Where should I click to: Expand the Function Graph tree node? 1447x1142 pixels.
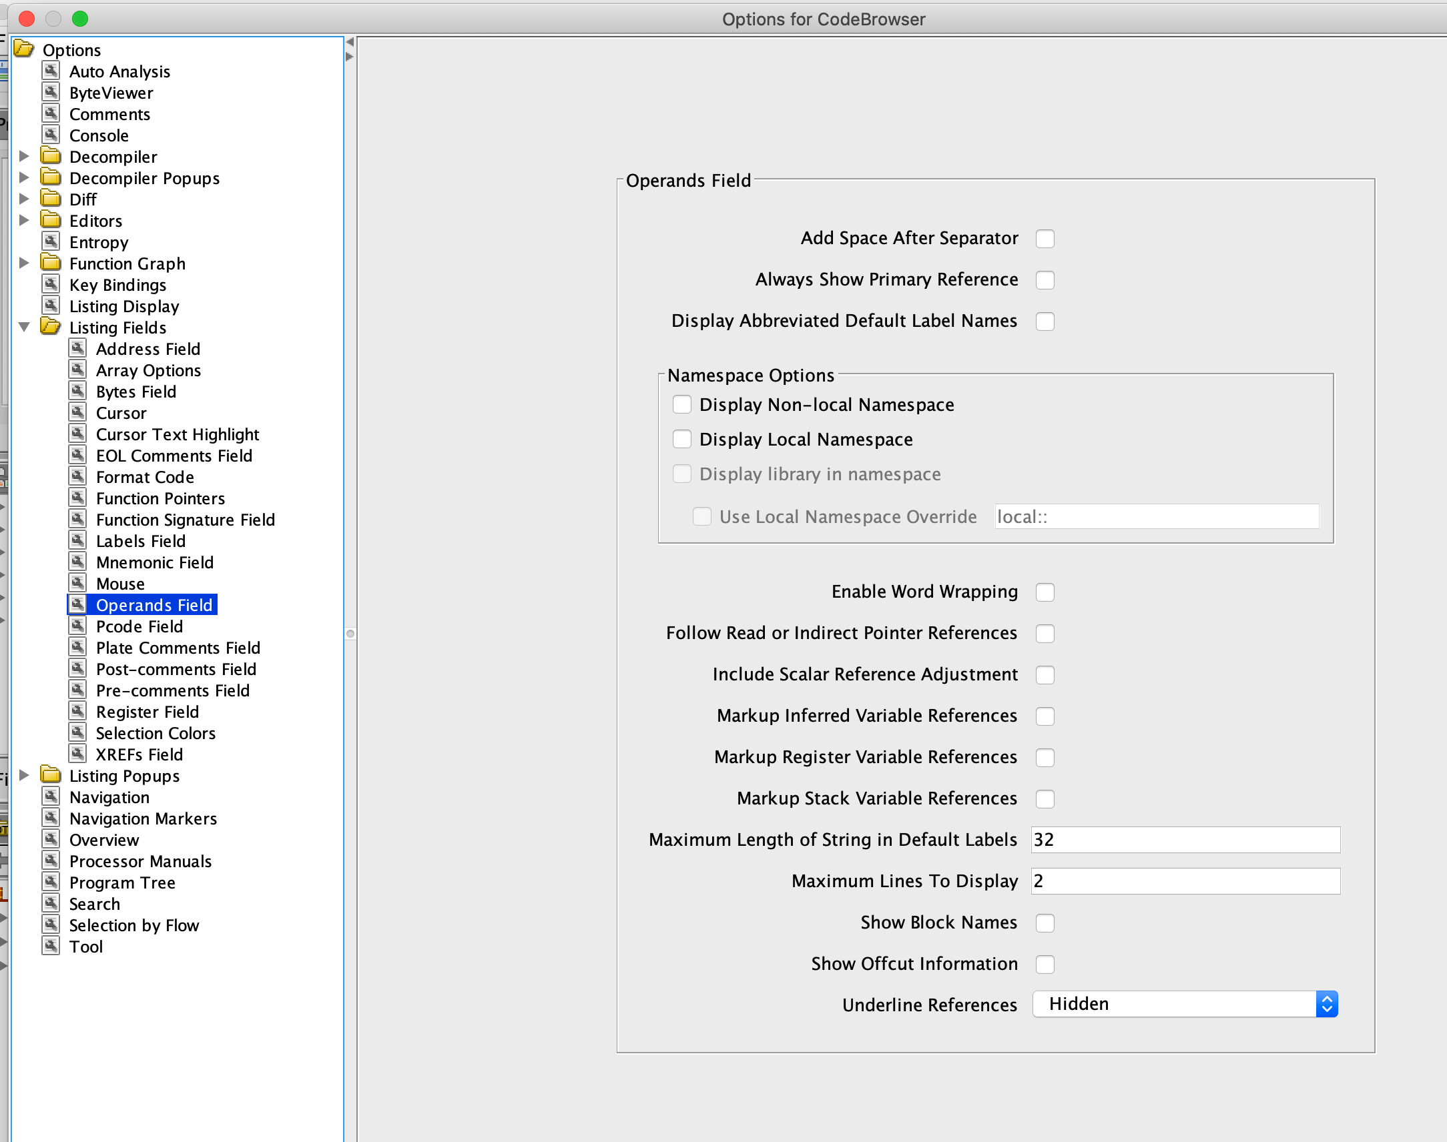click(x=24, y=263)
